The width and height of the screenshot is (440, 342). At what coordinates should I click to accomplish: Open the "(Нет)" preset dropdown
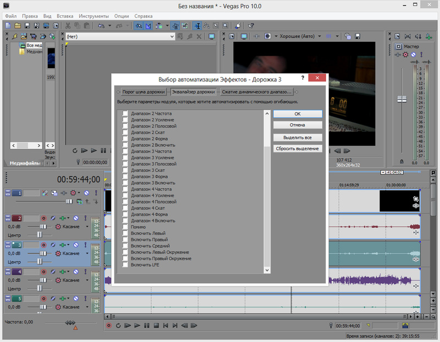point(171,36)
